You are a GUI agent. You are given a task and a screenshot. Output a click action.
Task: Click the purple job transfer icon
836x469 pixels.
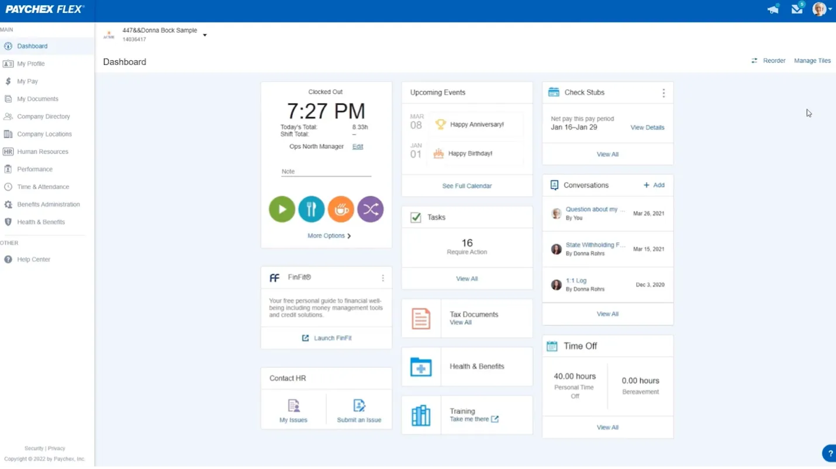pos(370,209)
